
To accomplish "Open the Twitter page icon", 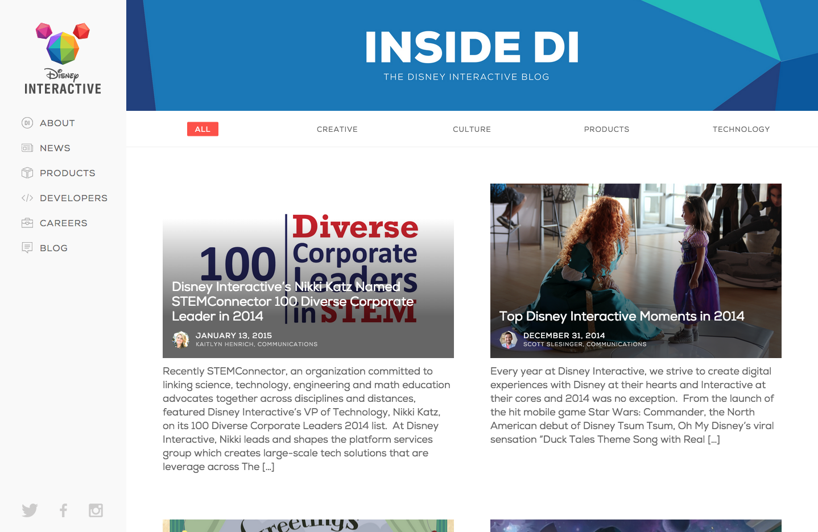I will [30, 510].
